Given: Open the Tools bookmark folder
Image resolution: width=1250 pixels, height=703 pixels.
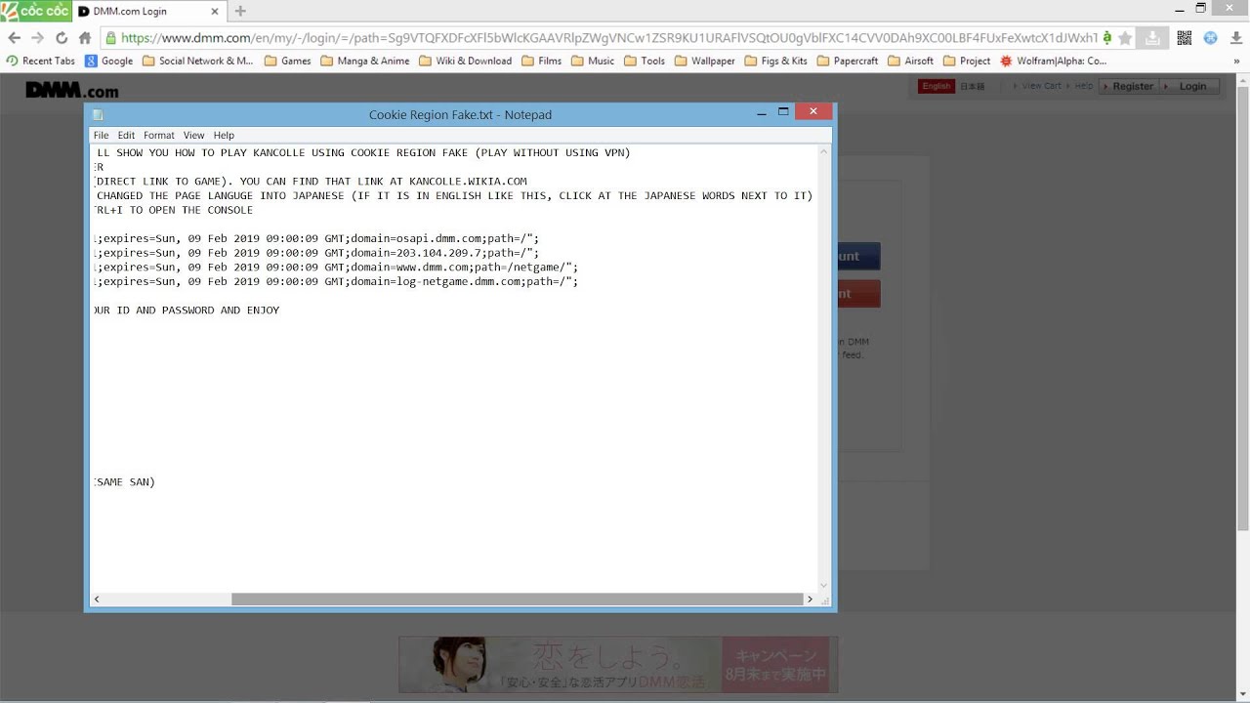Looking at the screenshot, I should pos(645,61).
